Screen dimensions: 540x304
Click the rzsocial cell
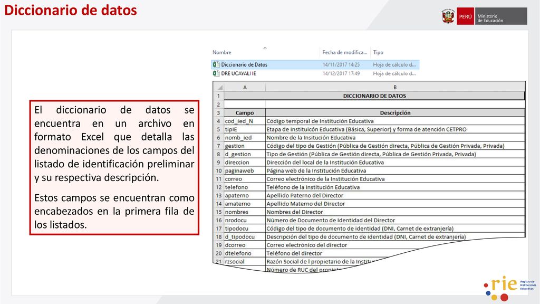tap(245, 262)
